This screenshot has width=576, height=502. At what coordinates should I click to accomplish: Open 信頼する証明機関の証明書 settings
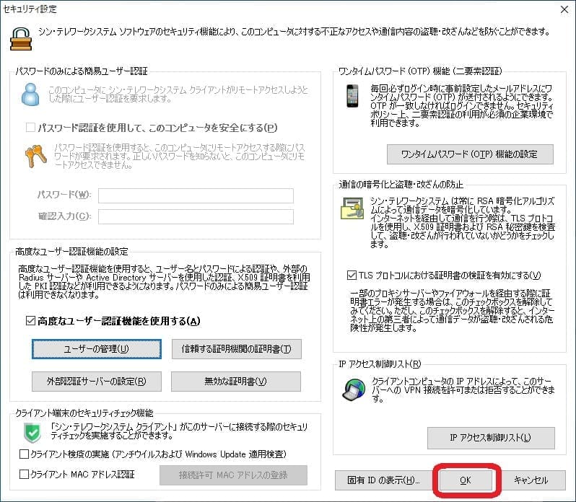(x=236, y=348)
